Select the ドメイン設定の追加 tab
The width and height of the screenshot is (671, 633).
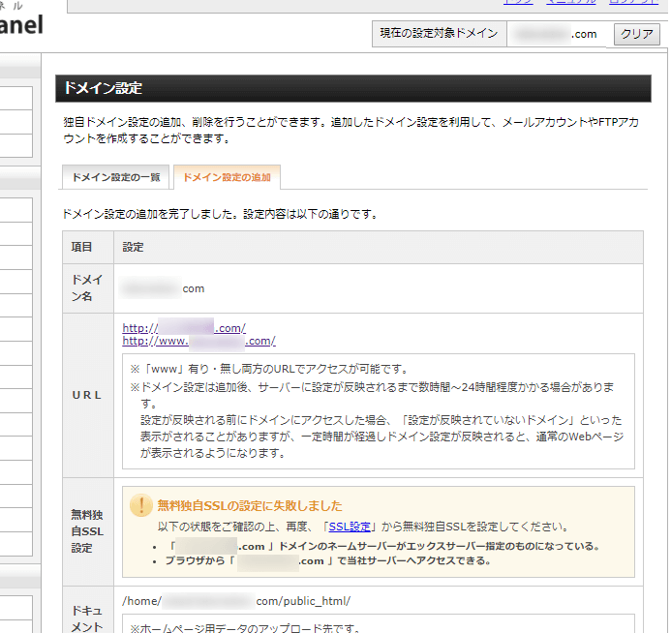coord(227,177)
